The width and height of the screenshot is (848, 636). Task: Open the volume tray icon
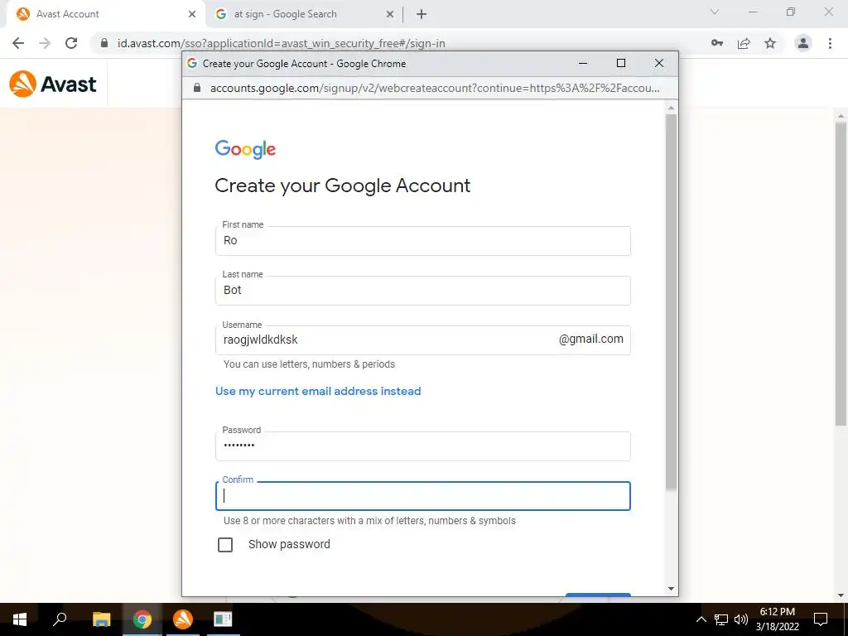coord(741,619)
